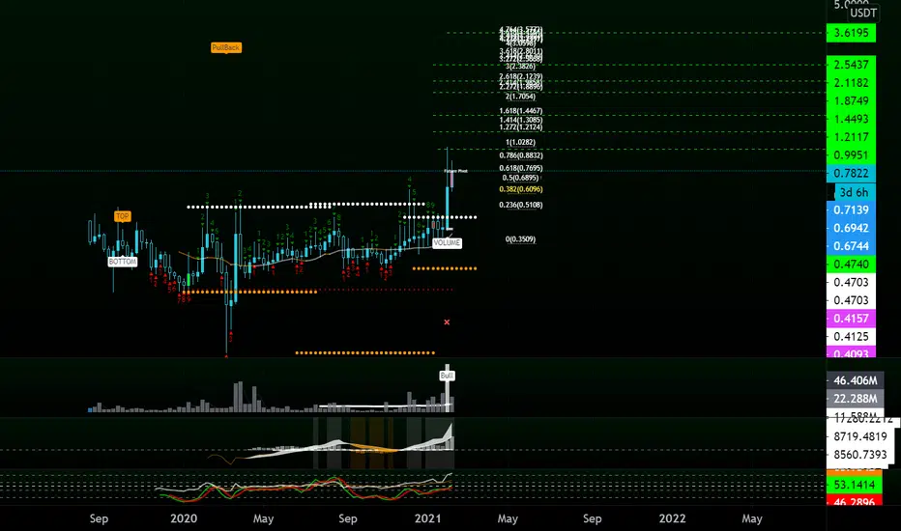Select the 2.5437 price label
This screenshot has width=901, height=531.
[851, 65]
